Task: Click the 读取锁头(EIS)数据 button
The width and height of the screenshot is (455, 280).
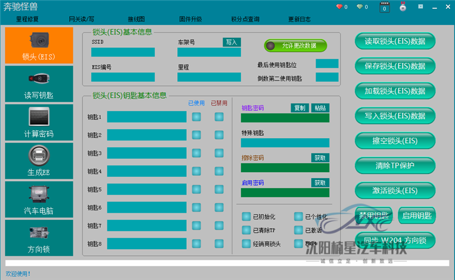Action: click(395, 41)
